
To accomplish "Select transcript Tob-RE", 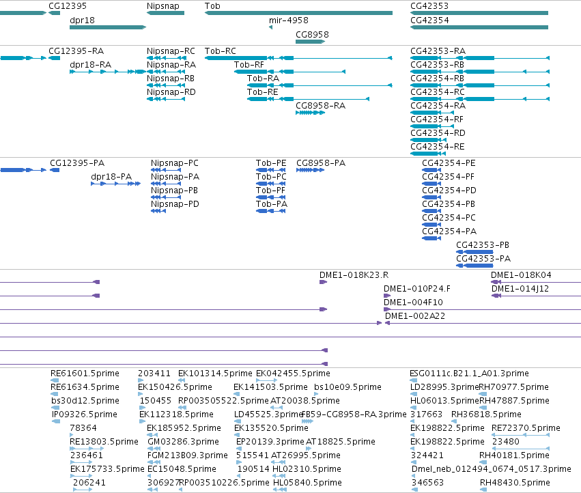I will coord(263,92).
